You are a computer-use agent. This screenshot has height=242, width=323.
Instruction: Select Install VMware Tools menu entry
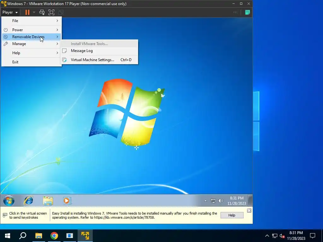99,44
